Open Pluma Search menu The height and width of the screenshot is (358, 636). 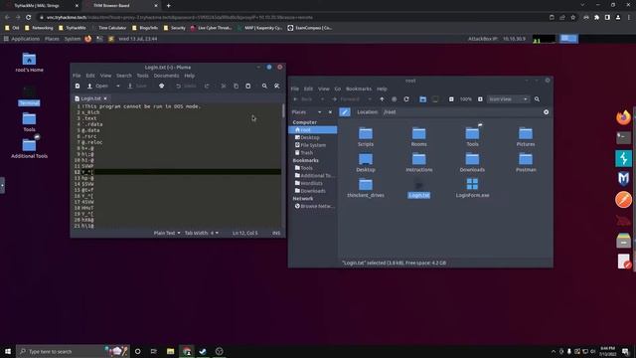click(x=123, y=76)
